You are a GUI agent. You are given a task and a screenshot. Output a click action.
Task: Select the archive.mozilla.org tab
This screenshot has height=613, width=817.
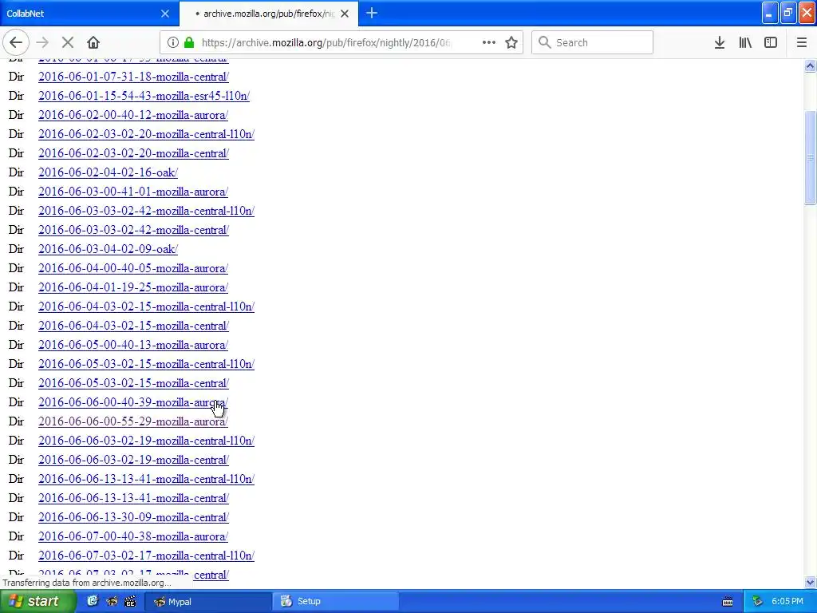268,14
